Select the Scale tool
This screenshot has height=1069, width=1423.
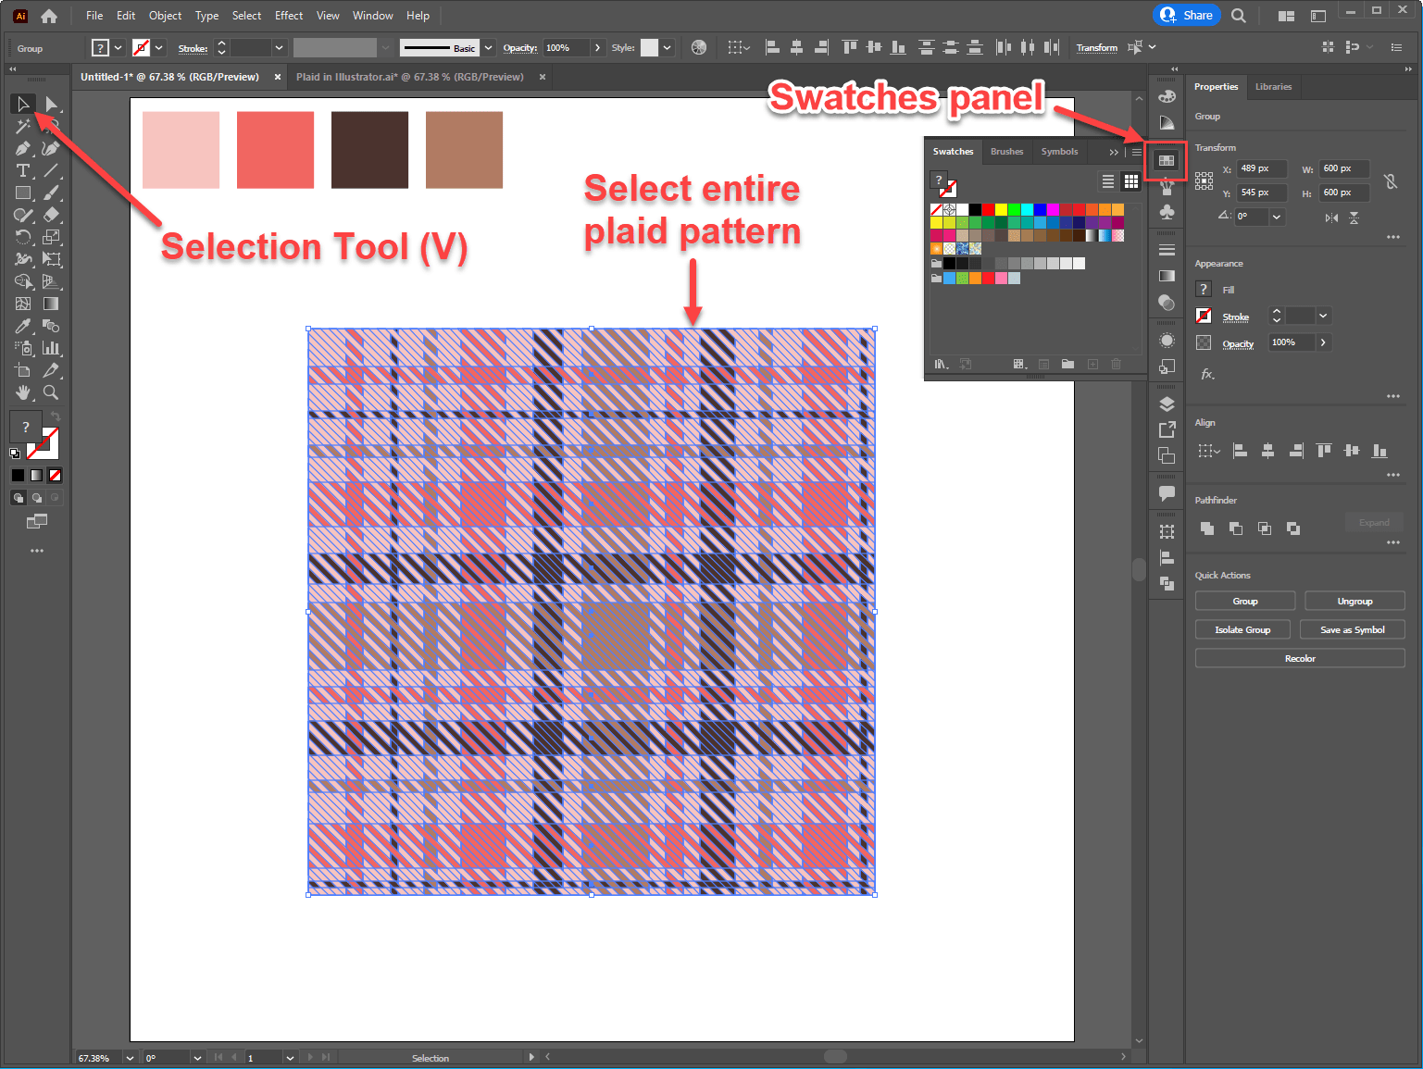point(51,237)
